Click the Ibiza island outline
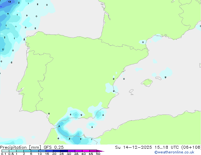The width and height of the screenshot is (201, 155). point(131,91)
